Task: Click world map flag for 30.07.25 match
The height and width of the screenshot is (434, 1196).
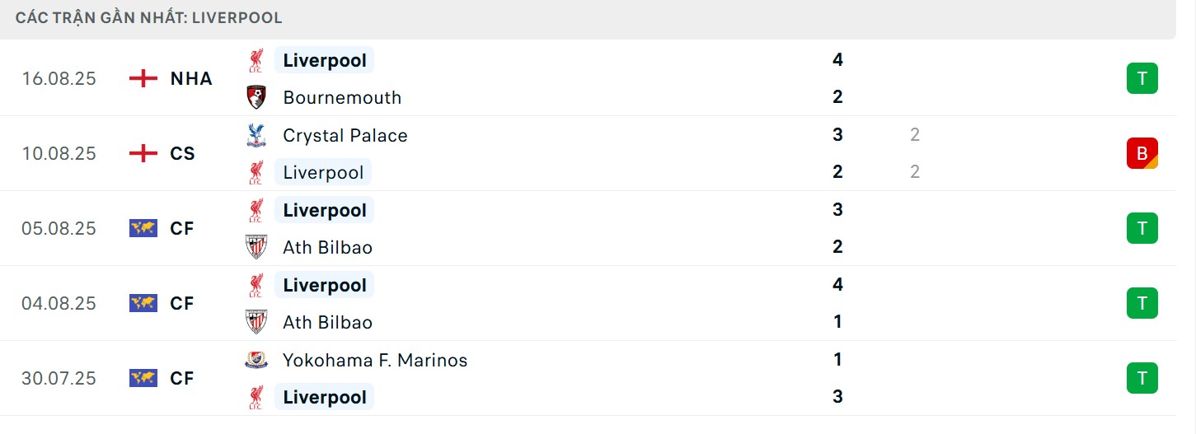Action: click(x=143, y=378)
